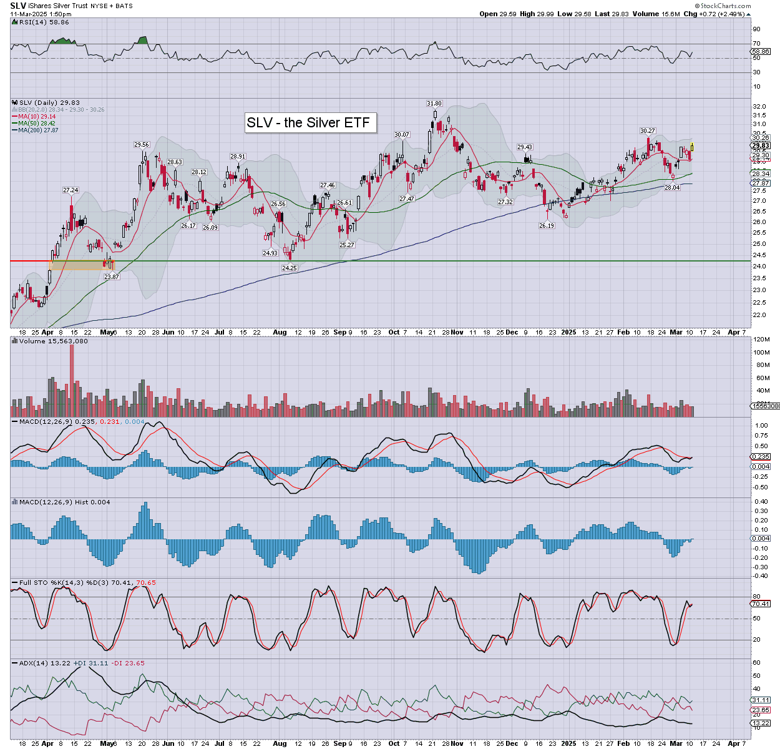The height and width of the screenshot is (749, 780).
Task: Click the red MA(10) legend swatch
Action: pyautogui.click(x=15, y=117)
